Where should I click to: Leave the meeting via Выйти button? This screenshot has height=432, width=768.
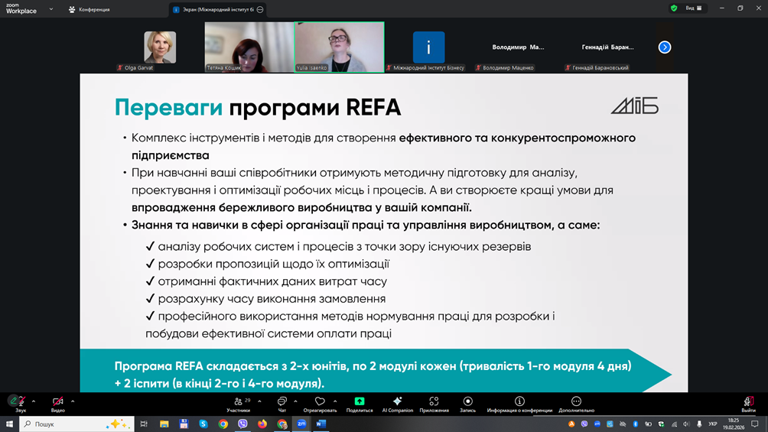point(748,403)
